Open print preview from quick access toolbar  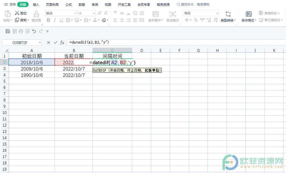(x=28, y=31)
